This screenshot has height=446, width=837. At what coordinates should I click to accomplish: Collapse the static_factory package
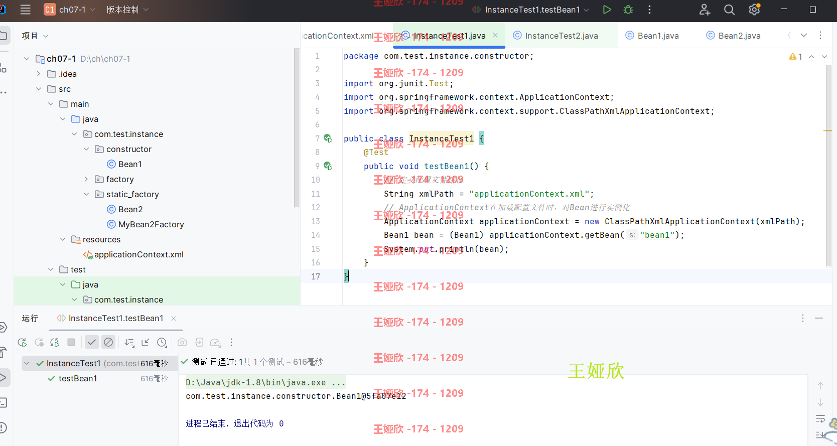pos(86,194)
